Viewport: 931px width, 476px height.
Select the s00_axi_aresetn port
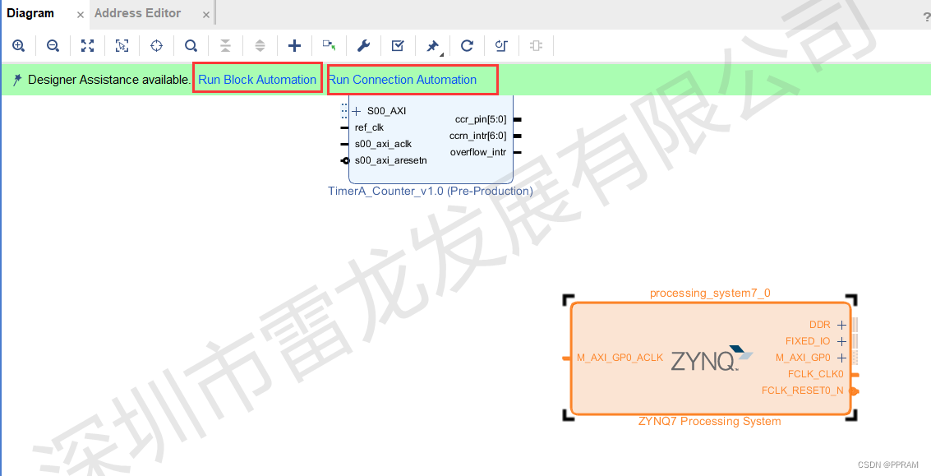click(x=390, y=160)
